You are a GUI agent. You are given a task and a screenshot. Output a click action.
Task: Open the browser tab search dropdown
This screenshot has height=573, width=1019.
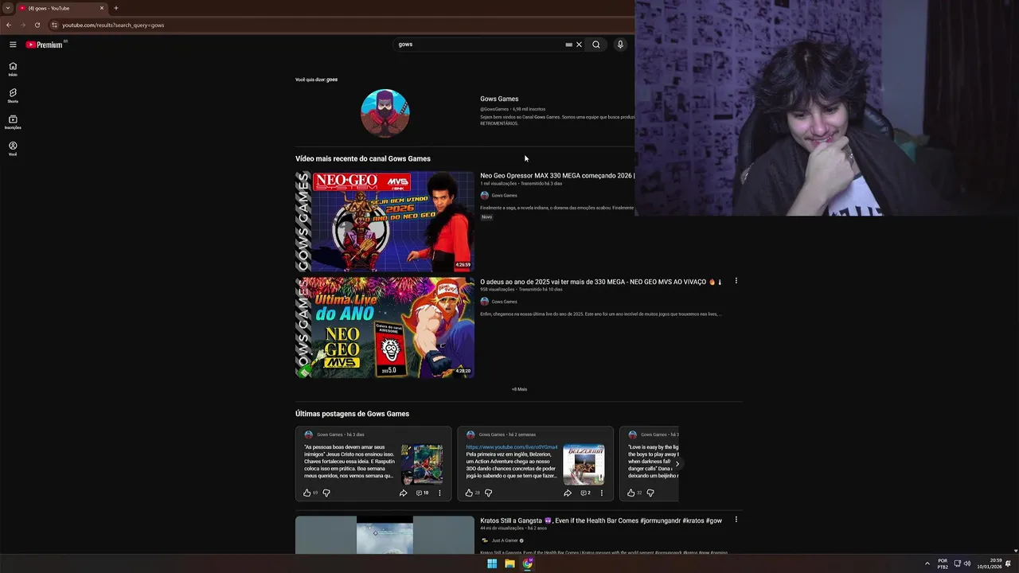click(x=7, y=8)
